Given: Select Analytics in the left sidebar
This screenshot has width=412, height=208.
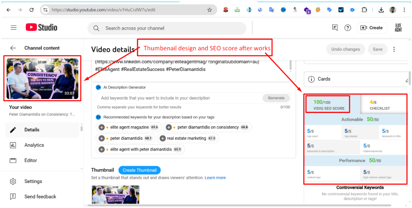Looking at the screenshot, I should [x=34, y=145].
